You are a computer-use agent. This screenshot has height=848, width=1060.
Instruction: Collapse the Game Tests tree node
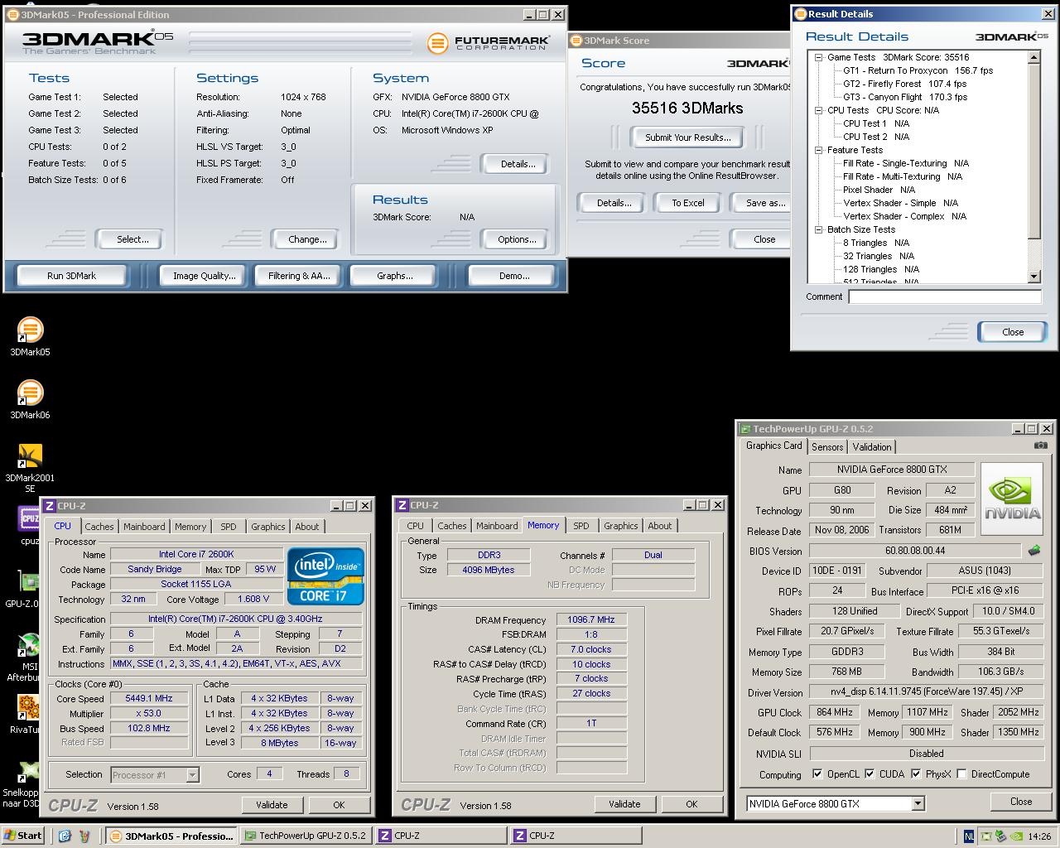(x=818, y=57)
